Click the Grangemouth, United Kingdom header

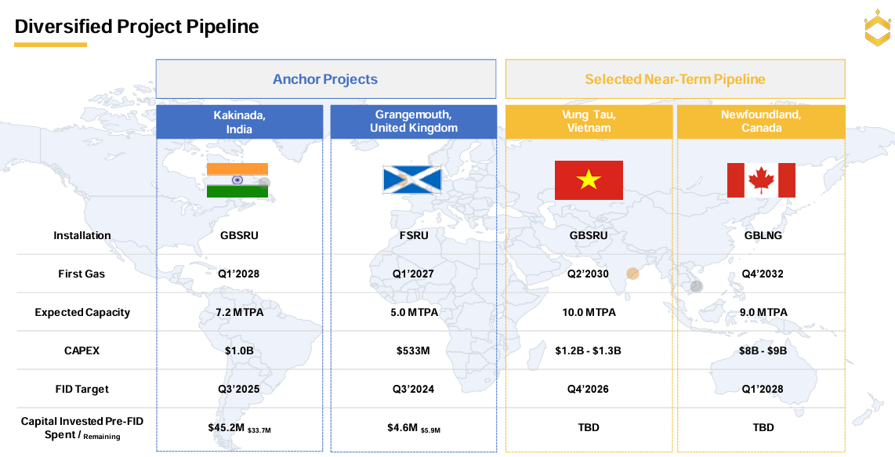click(x=414, y=122)
